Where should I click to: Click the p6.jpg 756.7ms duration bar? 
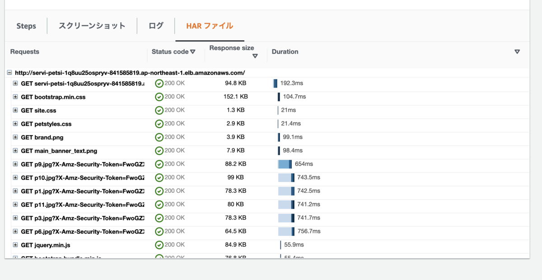[x=286, y=232]
